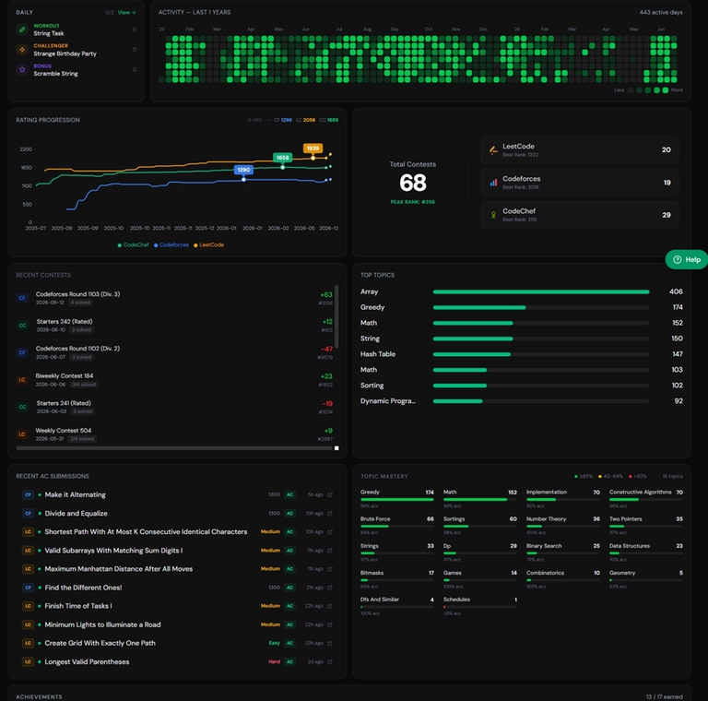Mark Strange Birthday Party challenge complete
This screenshot has height=701, width=708.
pos(134,50)
